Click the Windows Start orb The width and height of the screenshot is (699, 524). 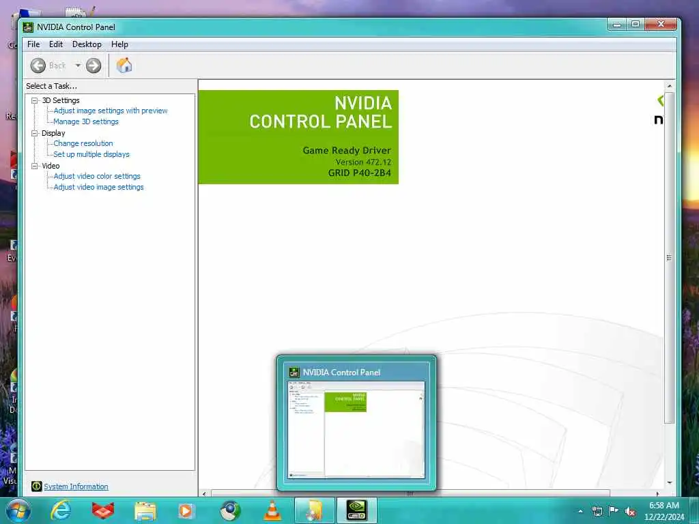(18, 510)
